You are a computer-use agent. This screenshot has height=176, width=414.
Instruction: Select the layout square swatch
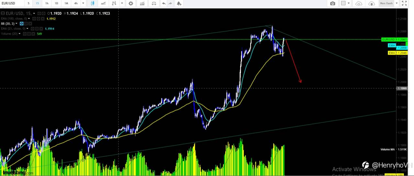[x=343, y=3]
